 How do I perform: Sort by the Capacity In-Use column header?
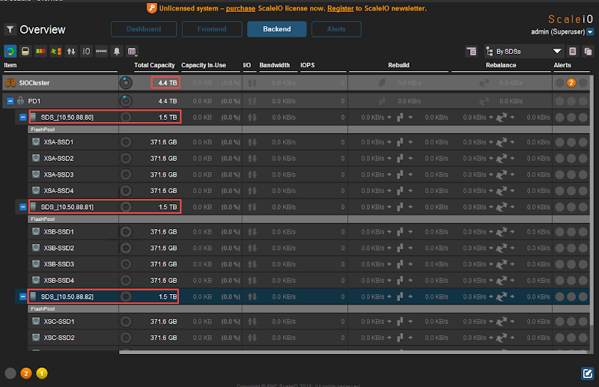(204, 65)
